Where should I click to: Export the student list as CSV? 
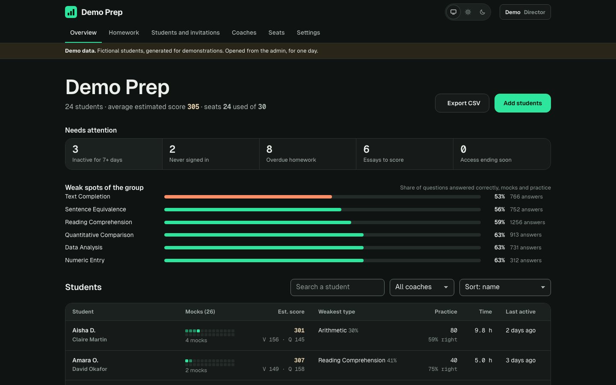[x=462, y=103]
